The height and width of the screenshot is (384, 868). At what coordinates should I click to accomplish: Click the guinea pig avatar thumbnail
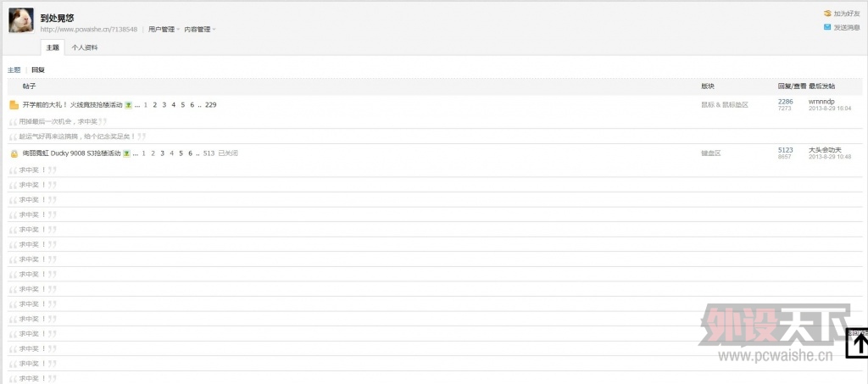click(21, 21)
